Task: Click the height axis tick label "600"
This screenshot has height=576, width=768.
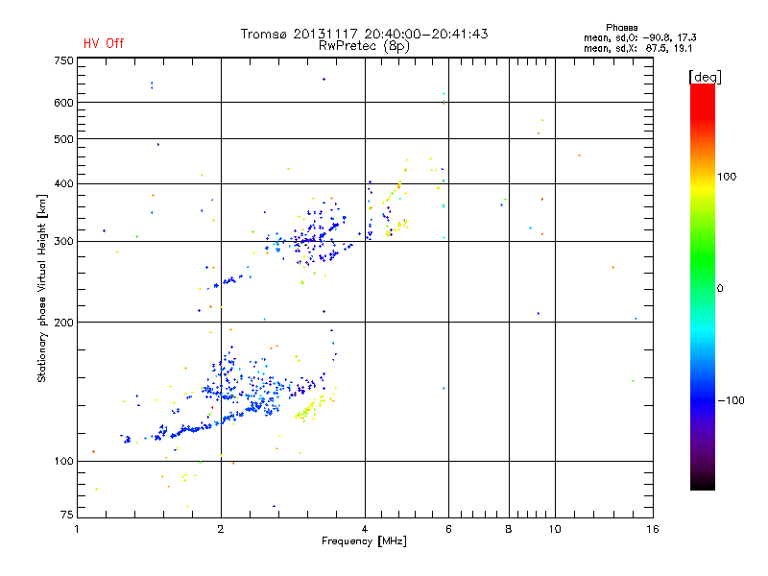Action: (63, 103)
